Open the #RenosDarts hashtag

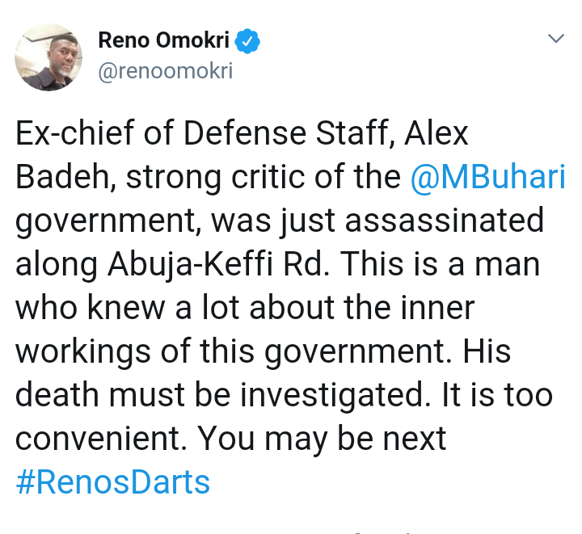click(112, 482)
